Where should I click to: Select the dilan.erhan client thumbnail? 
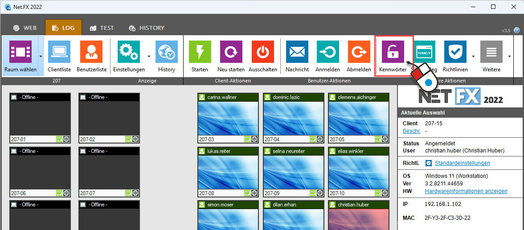tap(293, 215)
